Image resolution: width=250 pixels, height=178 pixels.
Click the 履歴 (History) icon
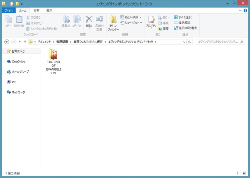(163, 29)
